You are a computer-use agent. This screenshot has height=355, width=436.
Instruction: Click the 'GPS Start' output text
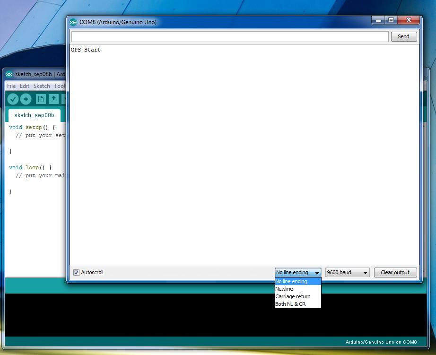pyautogui.click(x=86, y=50)
